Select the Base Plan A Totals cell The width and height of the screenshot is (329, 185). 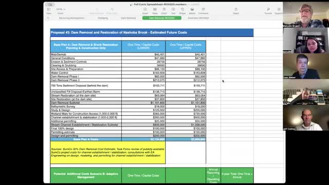pos(86,139)
